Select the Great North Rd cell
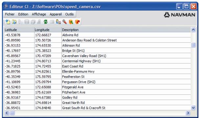199x118 pixels. coord(126,103)
